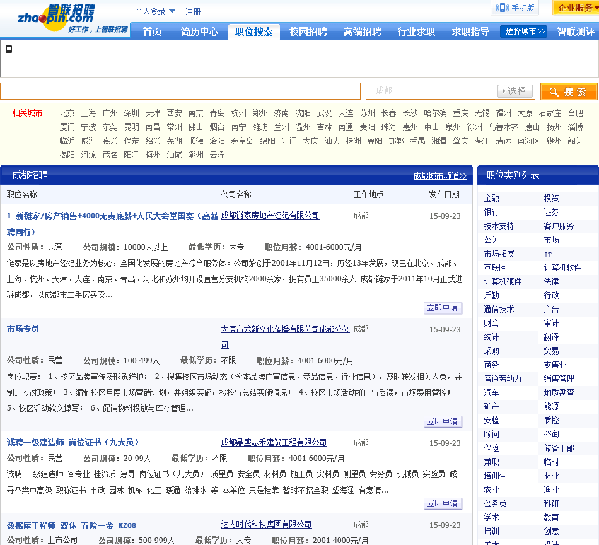Select the 培训生 job category
Screen dimensions: 599x545
pyautogui.click(x=495, y=476)
